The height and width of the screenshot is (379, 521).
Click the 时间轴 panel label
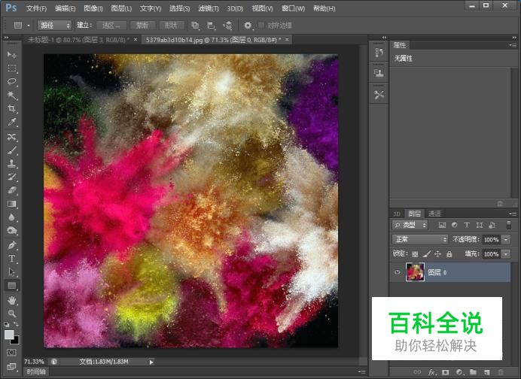point(35,371)
